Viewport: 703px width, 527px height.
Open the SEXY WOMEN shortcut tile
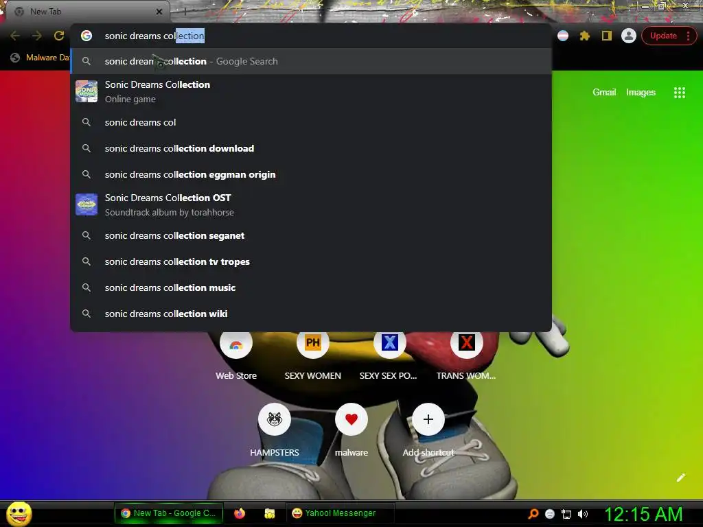(x=313, y=354)
